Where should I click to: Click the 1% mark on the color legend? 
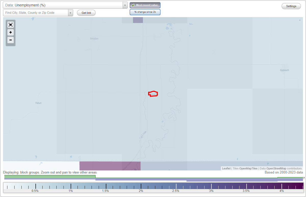(71, 191)
